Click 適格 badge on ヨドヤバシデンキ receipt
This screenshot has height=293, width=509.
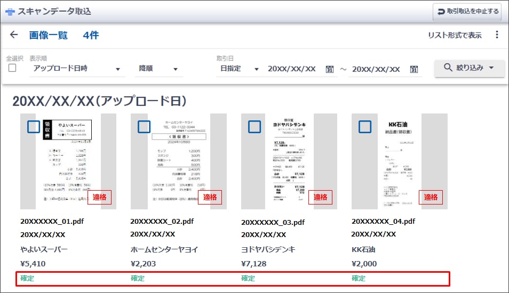pyautogui.click(x=320, y=197)
